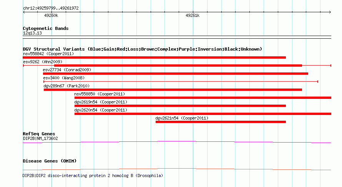Click the orange OMIM disease gene line
The width and height of the screenshot is (342, 187).
pyautogui.click(x=177, y=169)
